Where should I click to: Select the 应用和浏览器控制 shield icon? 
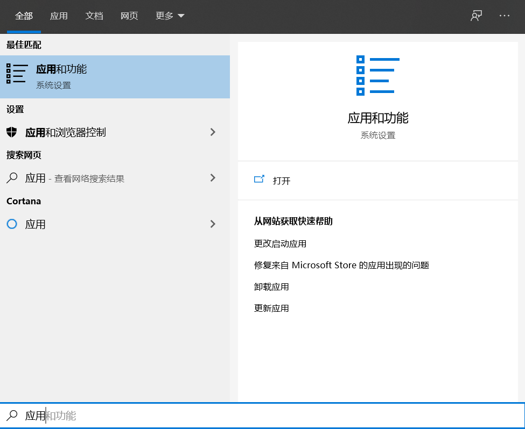pyautogui.click(x=12, y=132)
